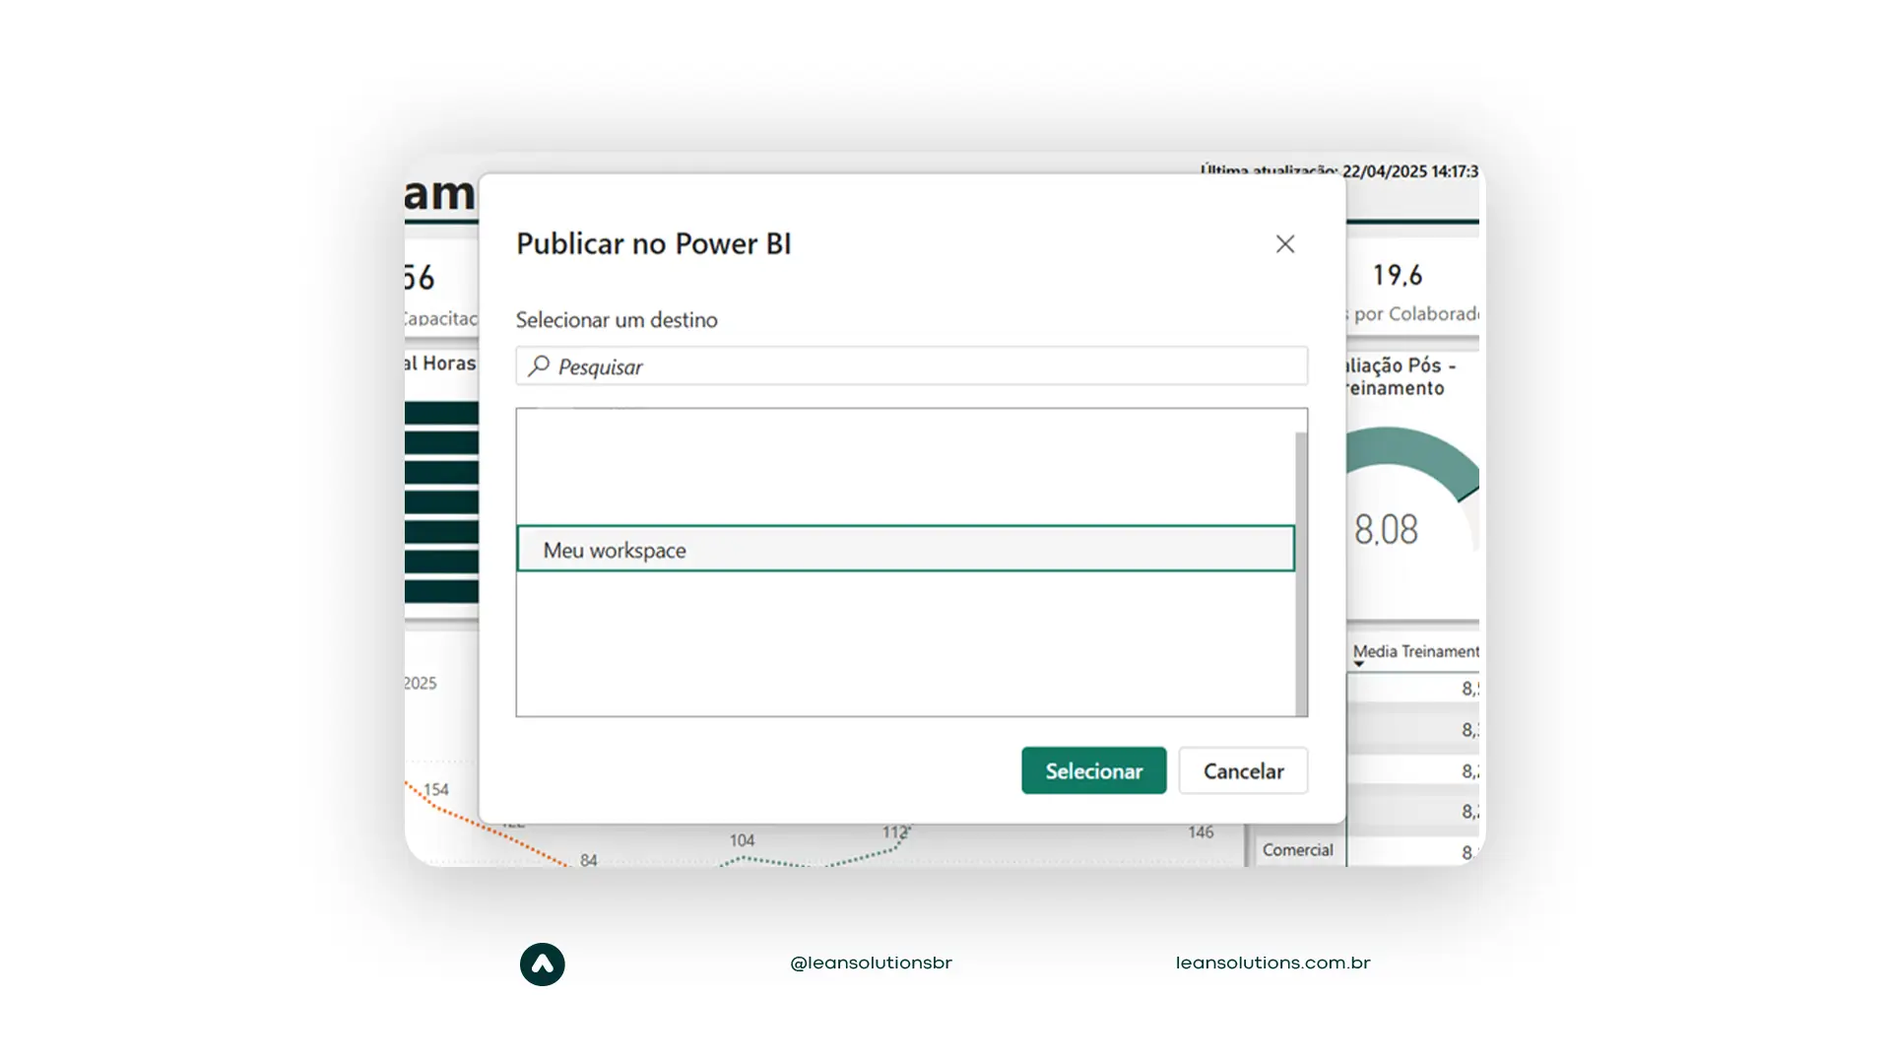The image size is (1891, 1064).
Task: Click the Selecionar button
Action: click(1093, 770)
